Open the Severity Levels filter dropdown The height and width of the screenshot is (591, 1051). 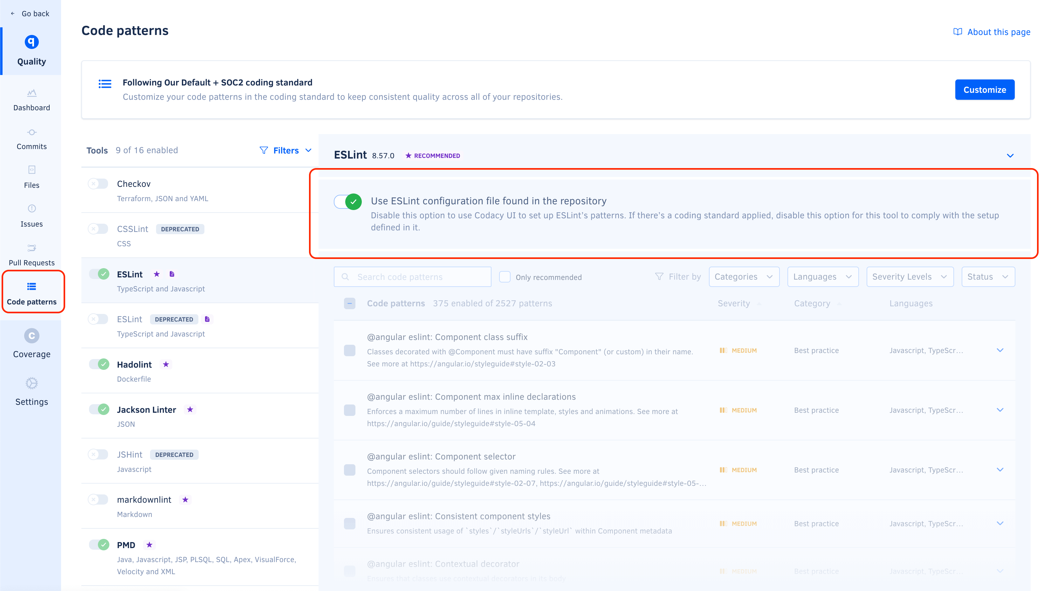(x=910, y=276)
